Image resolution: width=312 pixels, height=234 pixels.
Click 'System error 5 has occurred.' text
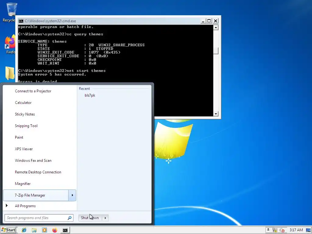pos(52,74)
